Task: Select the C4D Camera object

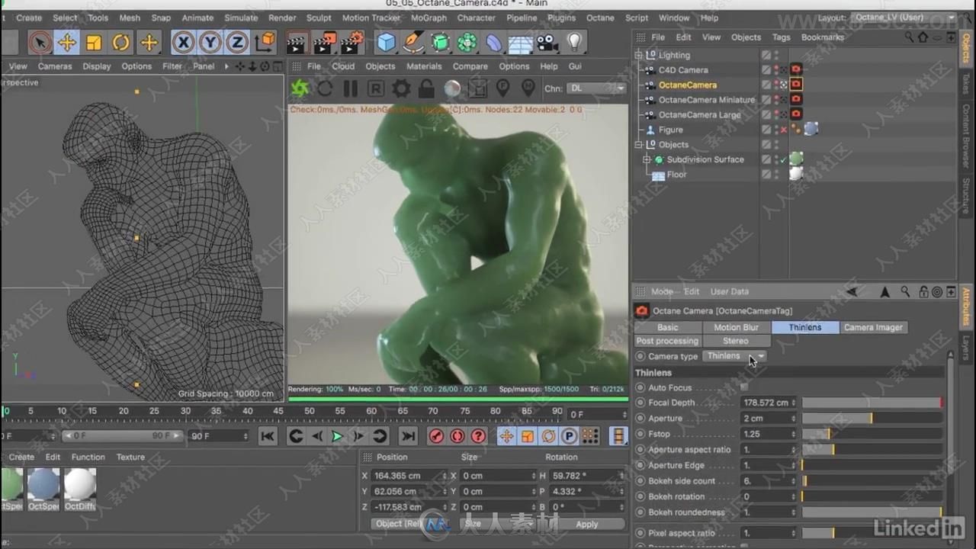Action: (683, 69)
